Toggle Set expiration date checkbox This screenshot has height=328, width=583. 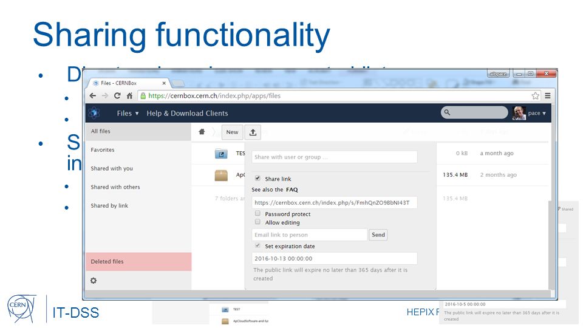pos(257,246)
